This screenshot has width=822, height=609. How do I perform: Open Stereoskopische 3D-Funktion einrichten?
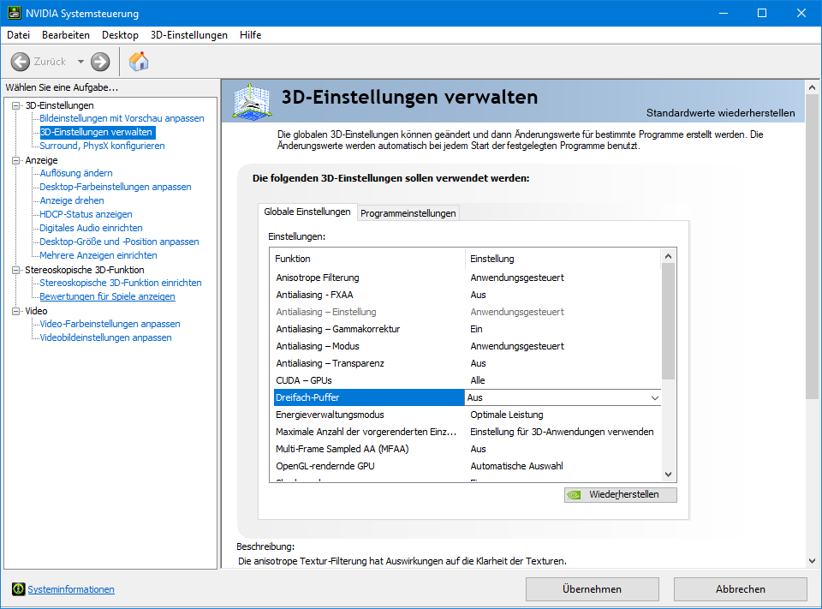(121, 283)
